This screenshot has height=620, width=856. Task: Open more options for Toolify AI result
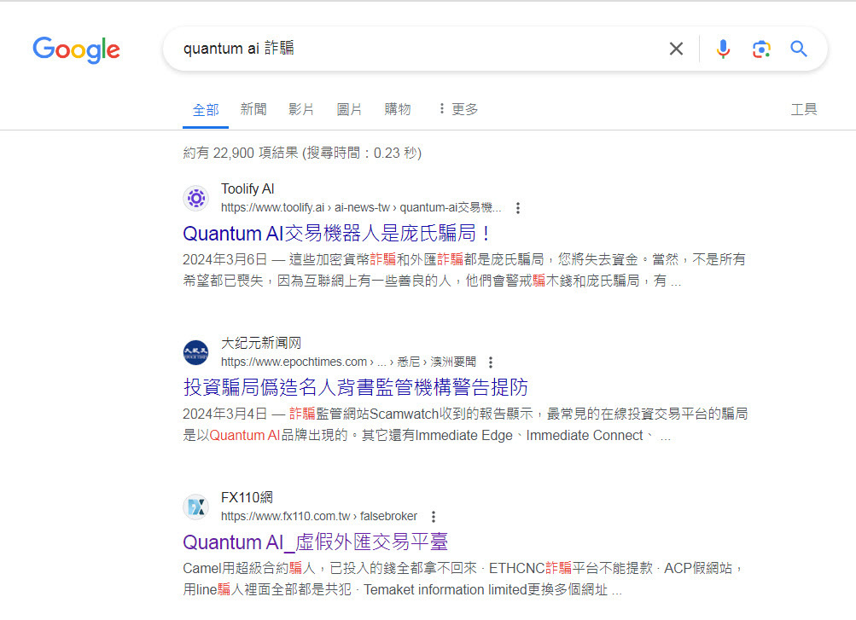click(517, 208)
